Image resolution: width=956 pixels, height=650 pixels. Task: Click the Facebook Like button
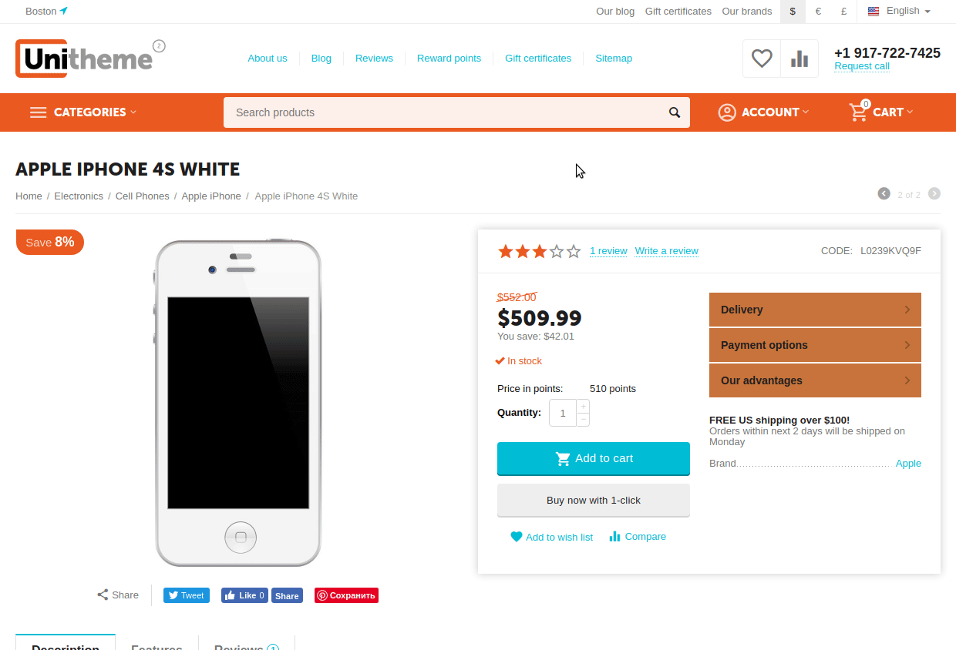(244, 595)
